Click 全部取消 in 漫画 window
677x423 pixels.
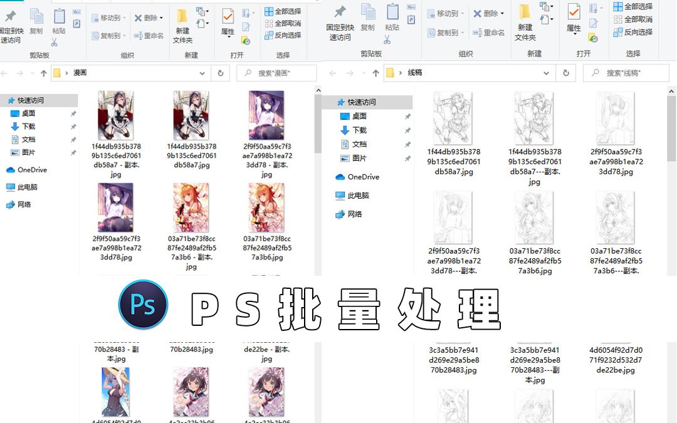283,23
